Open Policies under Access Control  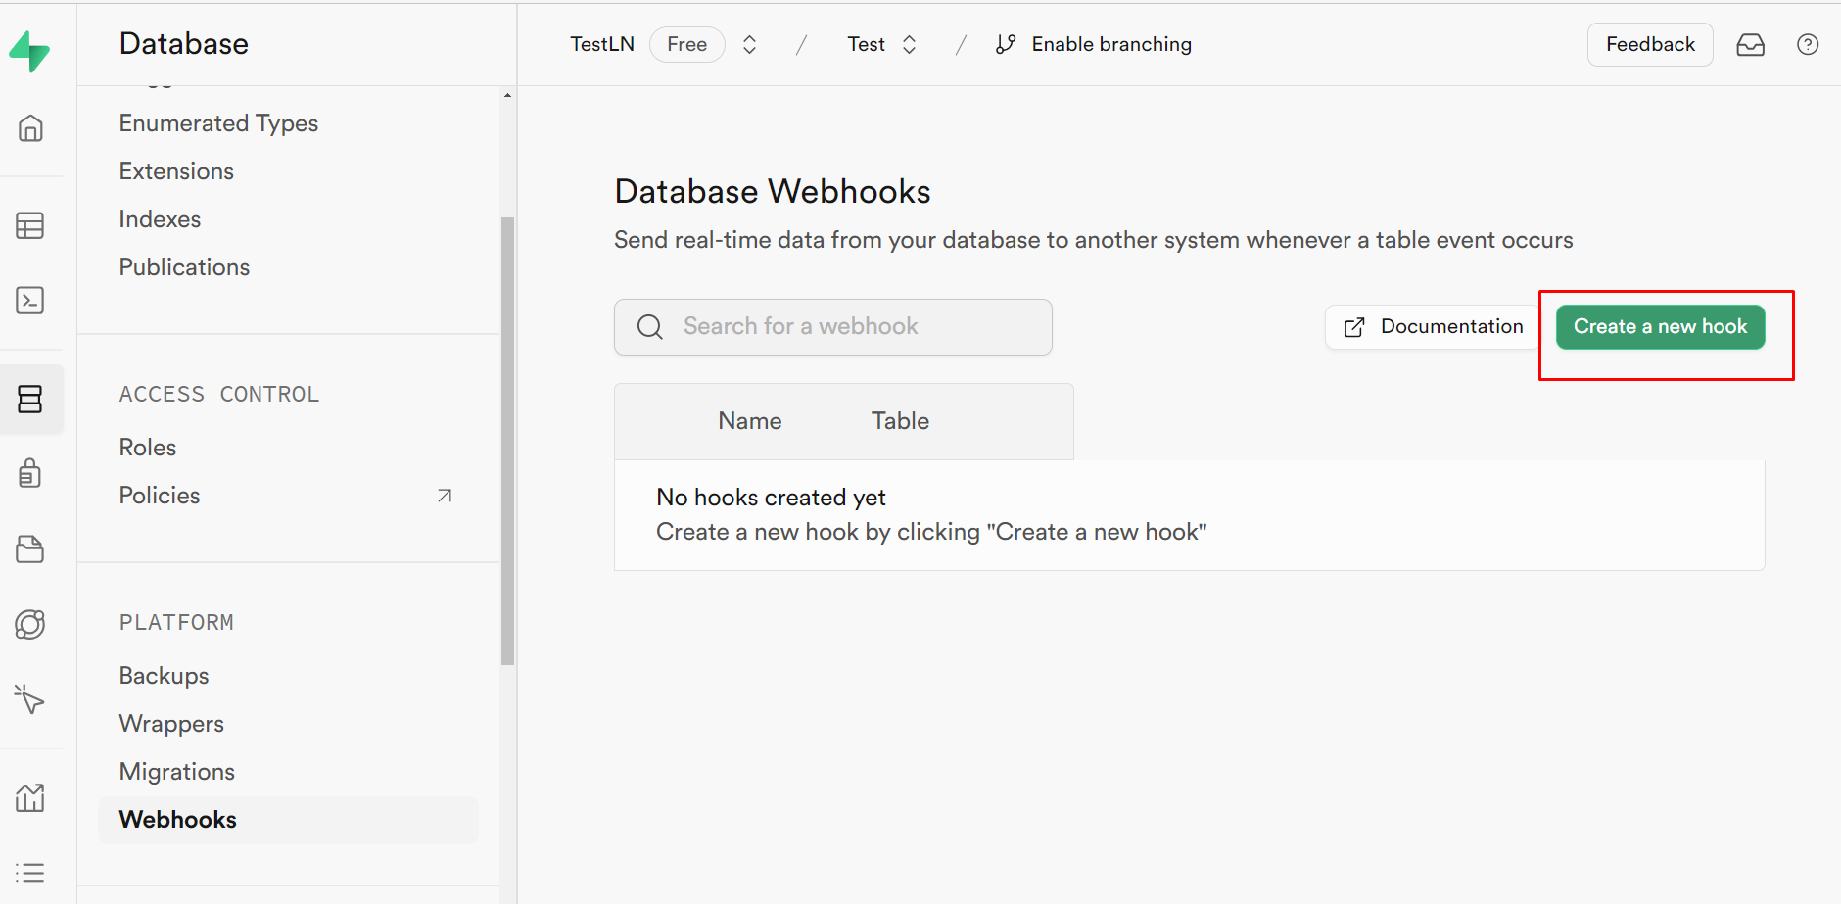click(x=160, y=496)
